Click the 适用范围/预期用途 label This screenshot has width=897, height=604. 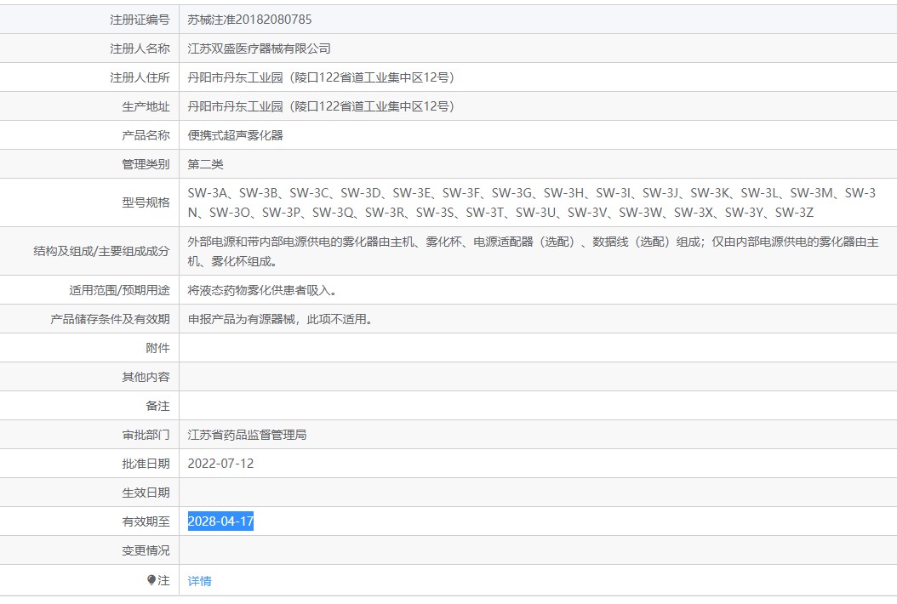pos(119,290)
